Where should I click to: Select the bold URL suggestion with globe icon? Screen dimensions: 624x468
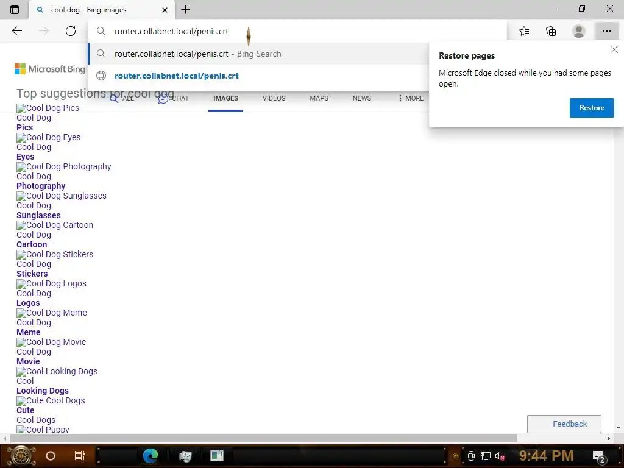258,76
